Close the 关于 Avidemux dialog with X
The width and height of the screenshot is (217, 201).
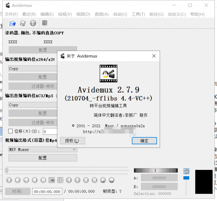click(x=154, y=56)
